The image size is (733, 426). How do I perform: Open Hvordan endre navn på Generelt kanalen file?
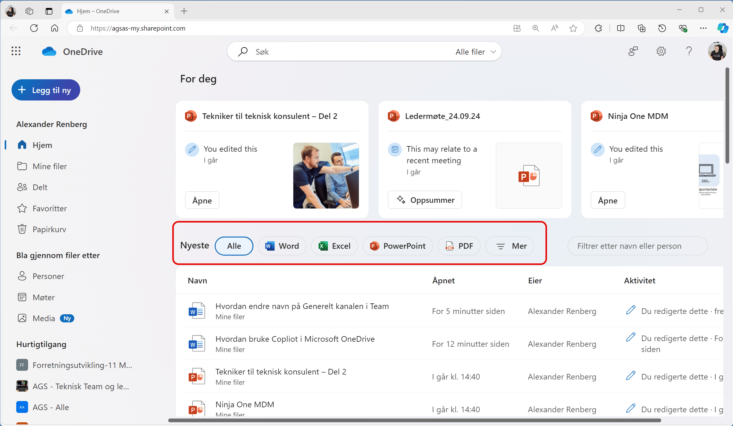(302, 306)
